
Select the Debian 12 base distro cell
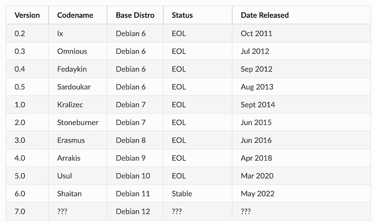point(133,211)
